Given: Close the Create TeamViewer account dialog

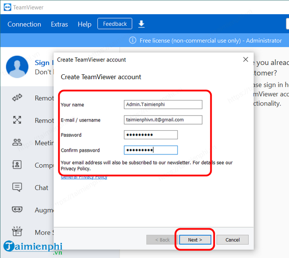Looking at the screenshot, I should (x=245, y=59).
